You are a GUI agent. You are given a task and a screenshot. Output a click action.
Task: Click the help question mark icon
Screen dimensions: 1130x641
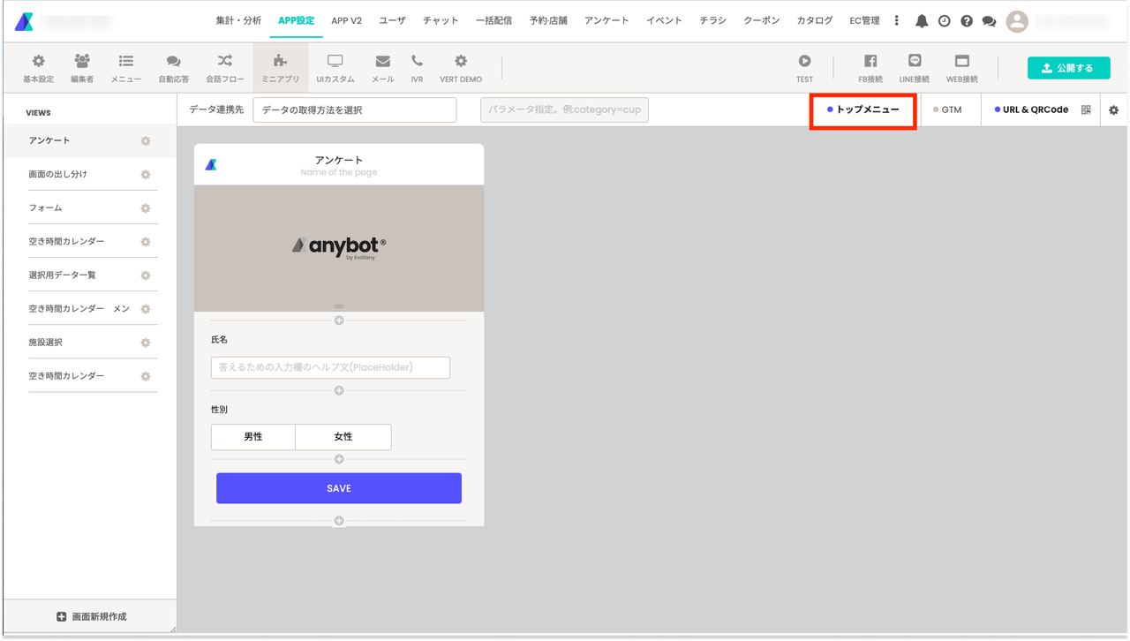coord(967,21)
